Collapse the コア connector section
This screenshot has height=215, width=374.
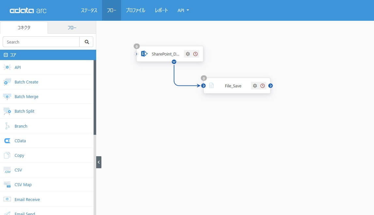[x=5, y=55]
